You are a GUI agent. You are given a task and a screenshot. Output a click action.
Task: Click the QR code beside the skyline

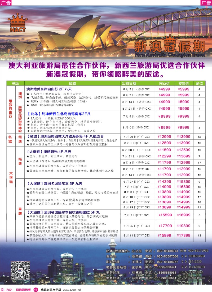tap(20, 270)
